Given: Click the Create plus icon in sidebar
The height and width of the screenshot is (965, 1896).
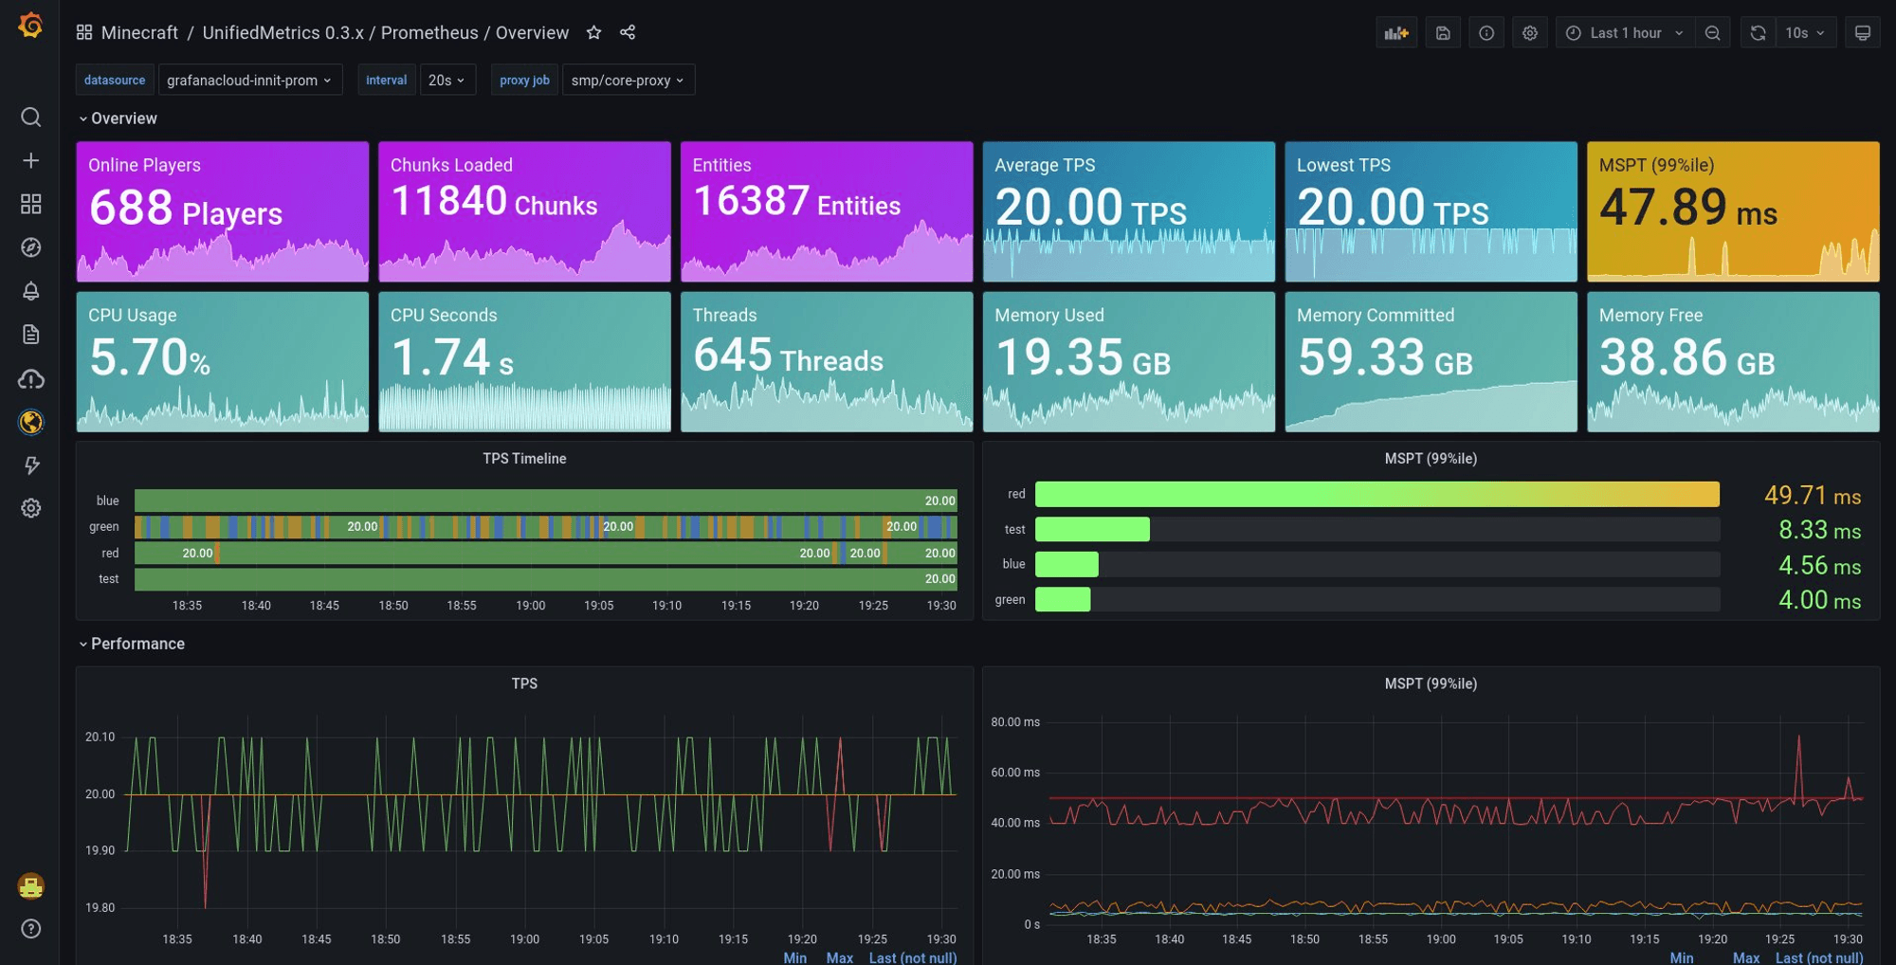Looking at the screenshot, I should click(30, 160).
